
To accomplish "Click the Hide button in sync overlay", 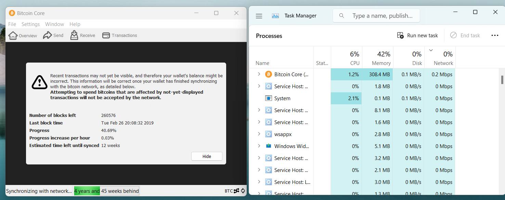I will pyautogui.click(x=207, y=156).
